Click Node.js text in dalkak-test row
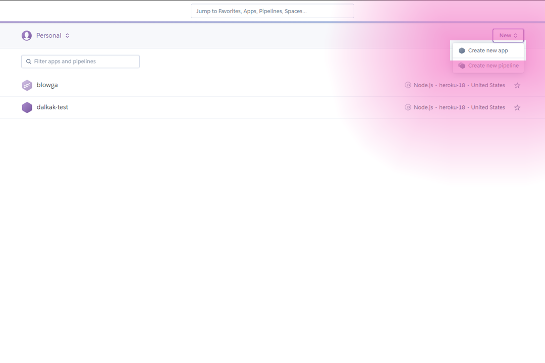This screenshot has width=545, height=363. [x=423, y=108]
